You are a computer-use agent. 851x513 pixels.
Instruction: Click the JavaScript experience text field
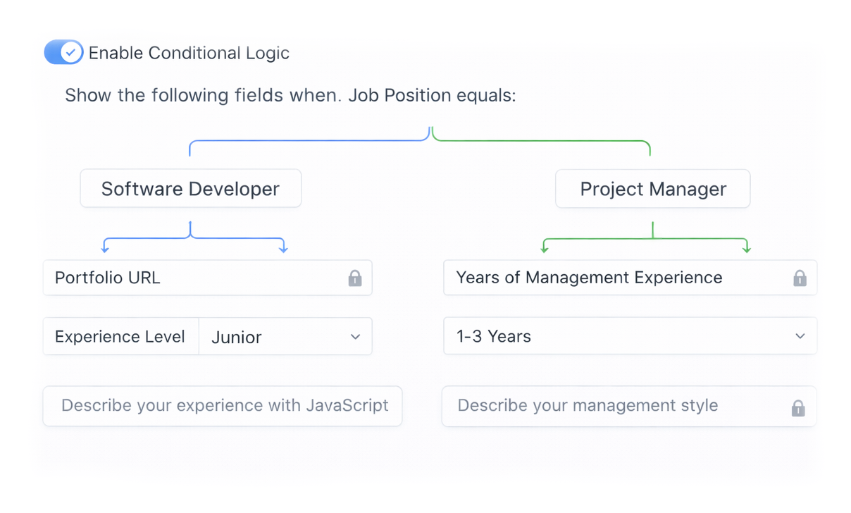tap(223, 406)
